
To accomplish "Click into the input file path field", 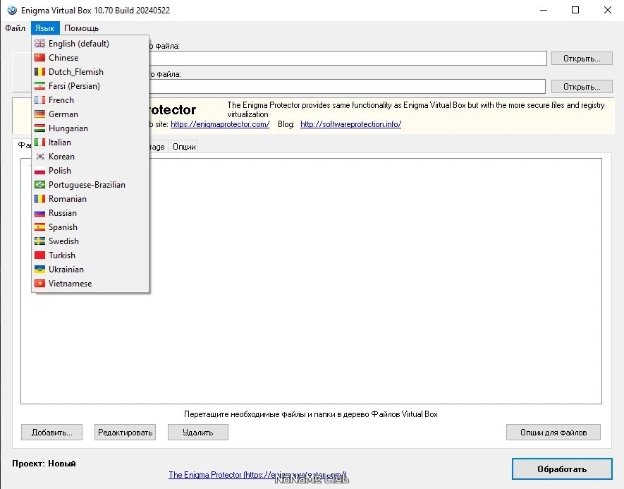I will 348,59.
